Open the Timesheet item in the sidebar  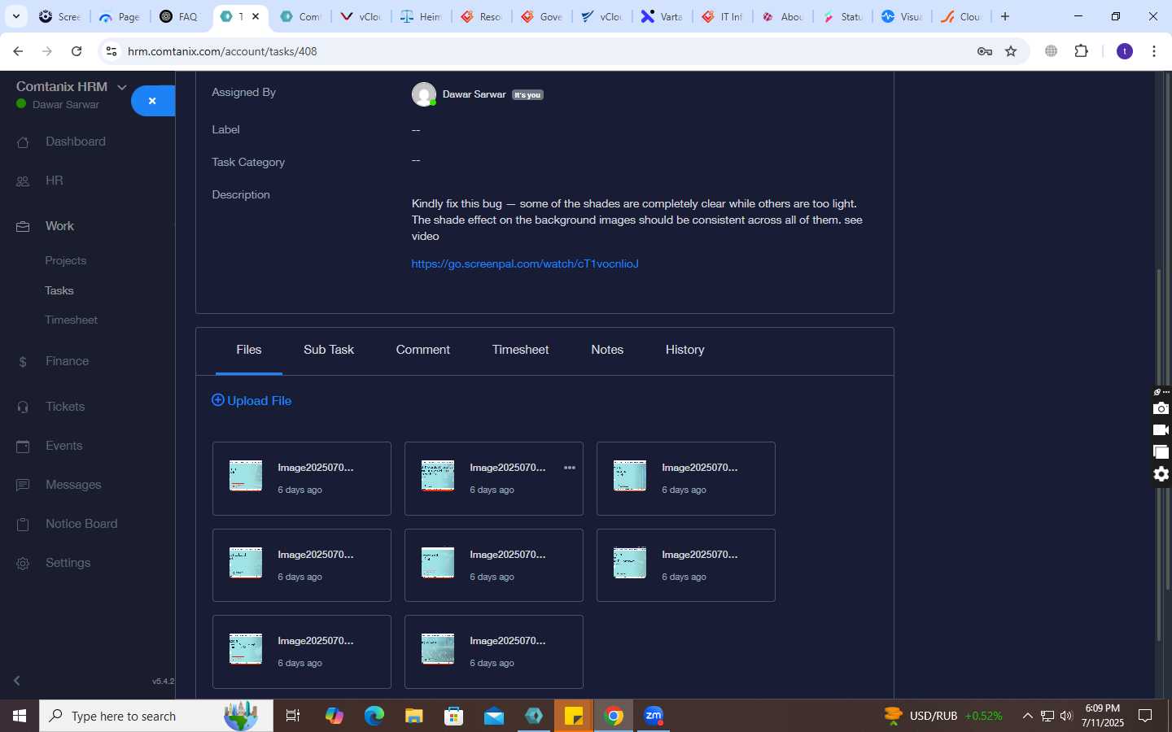click(72, 320)
